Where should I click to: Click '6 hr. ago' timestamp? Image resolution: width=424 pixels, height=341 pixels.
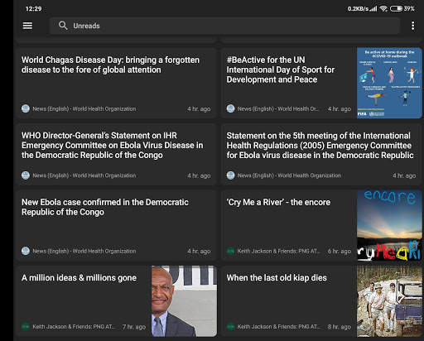[x=340, y=251]
